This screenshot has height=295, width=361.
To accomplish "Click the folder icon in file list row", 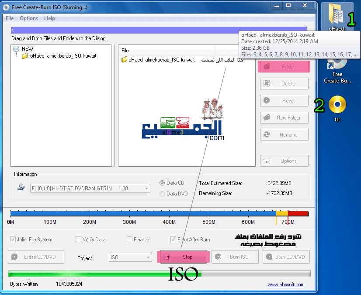I will pos(124,60).
